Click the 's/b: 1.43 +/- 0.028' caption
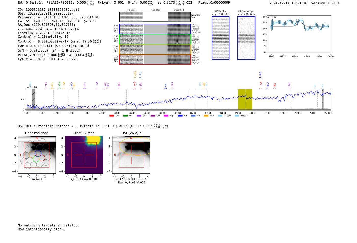Image resolution: width=357 pixels, height=243 pixels. coord(84,179)
